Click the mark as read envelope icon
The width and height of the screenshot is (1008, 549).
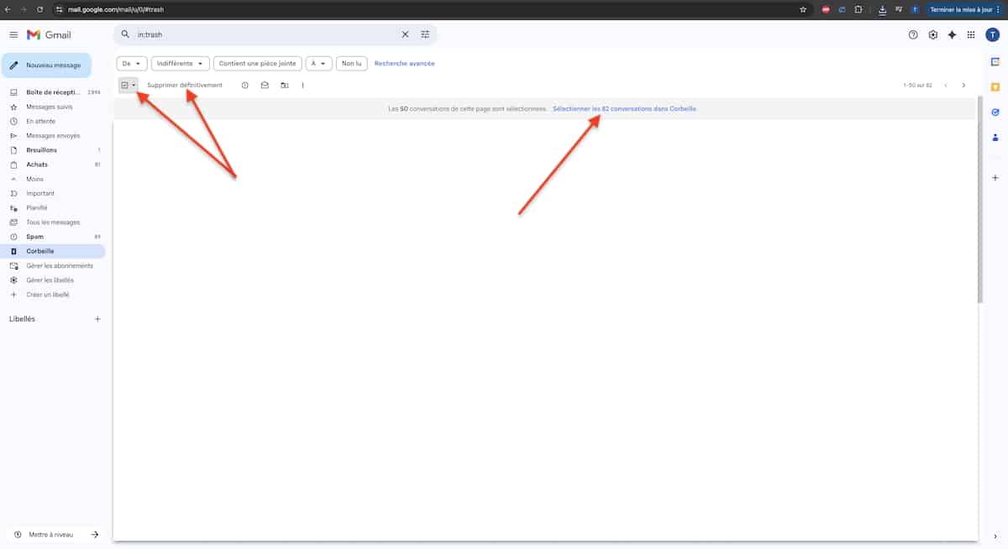coord(265,85)
